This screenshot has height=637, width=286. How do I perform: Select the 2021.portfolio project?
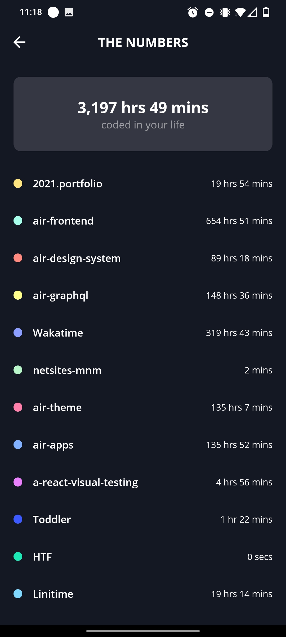click(x=143, y=184)
